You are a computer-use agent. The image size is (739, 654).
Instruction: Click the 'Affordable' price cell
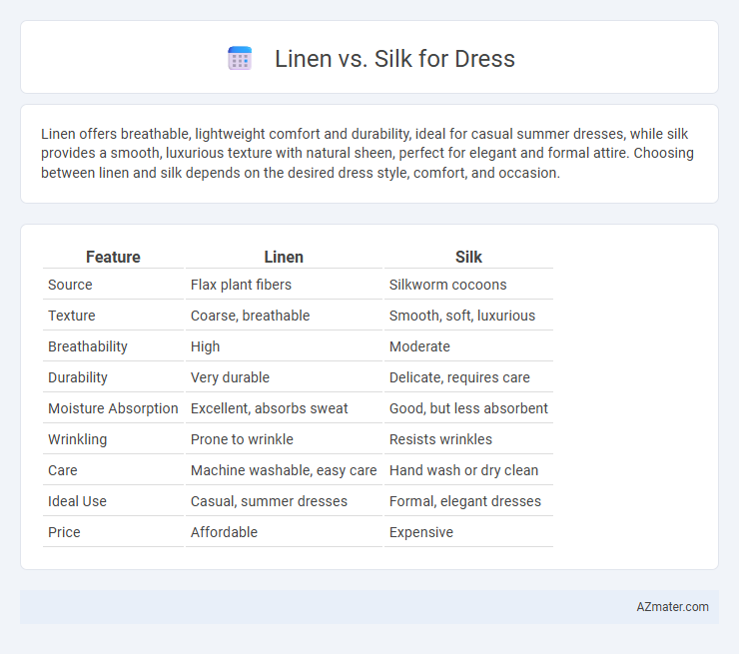pos(284,532)
